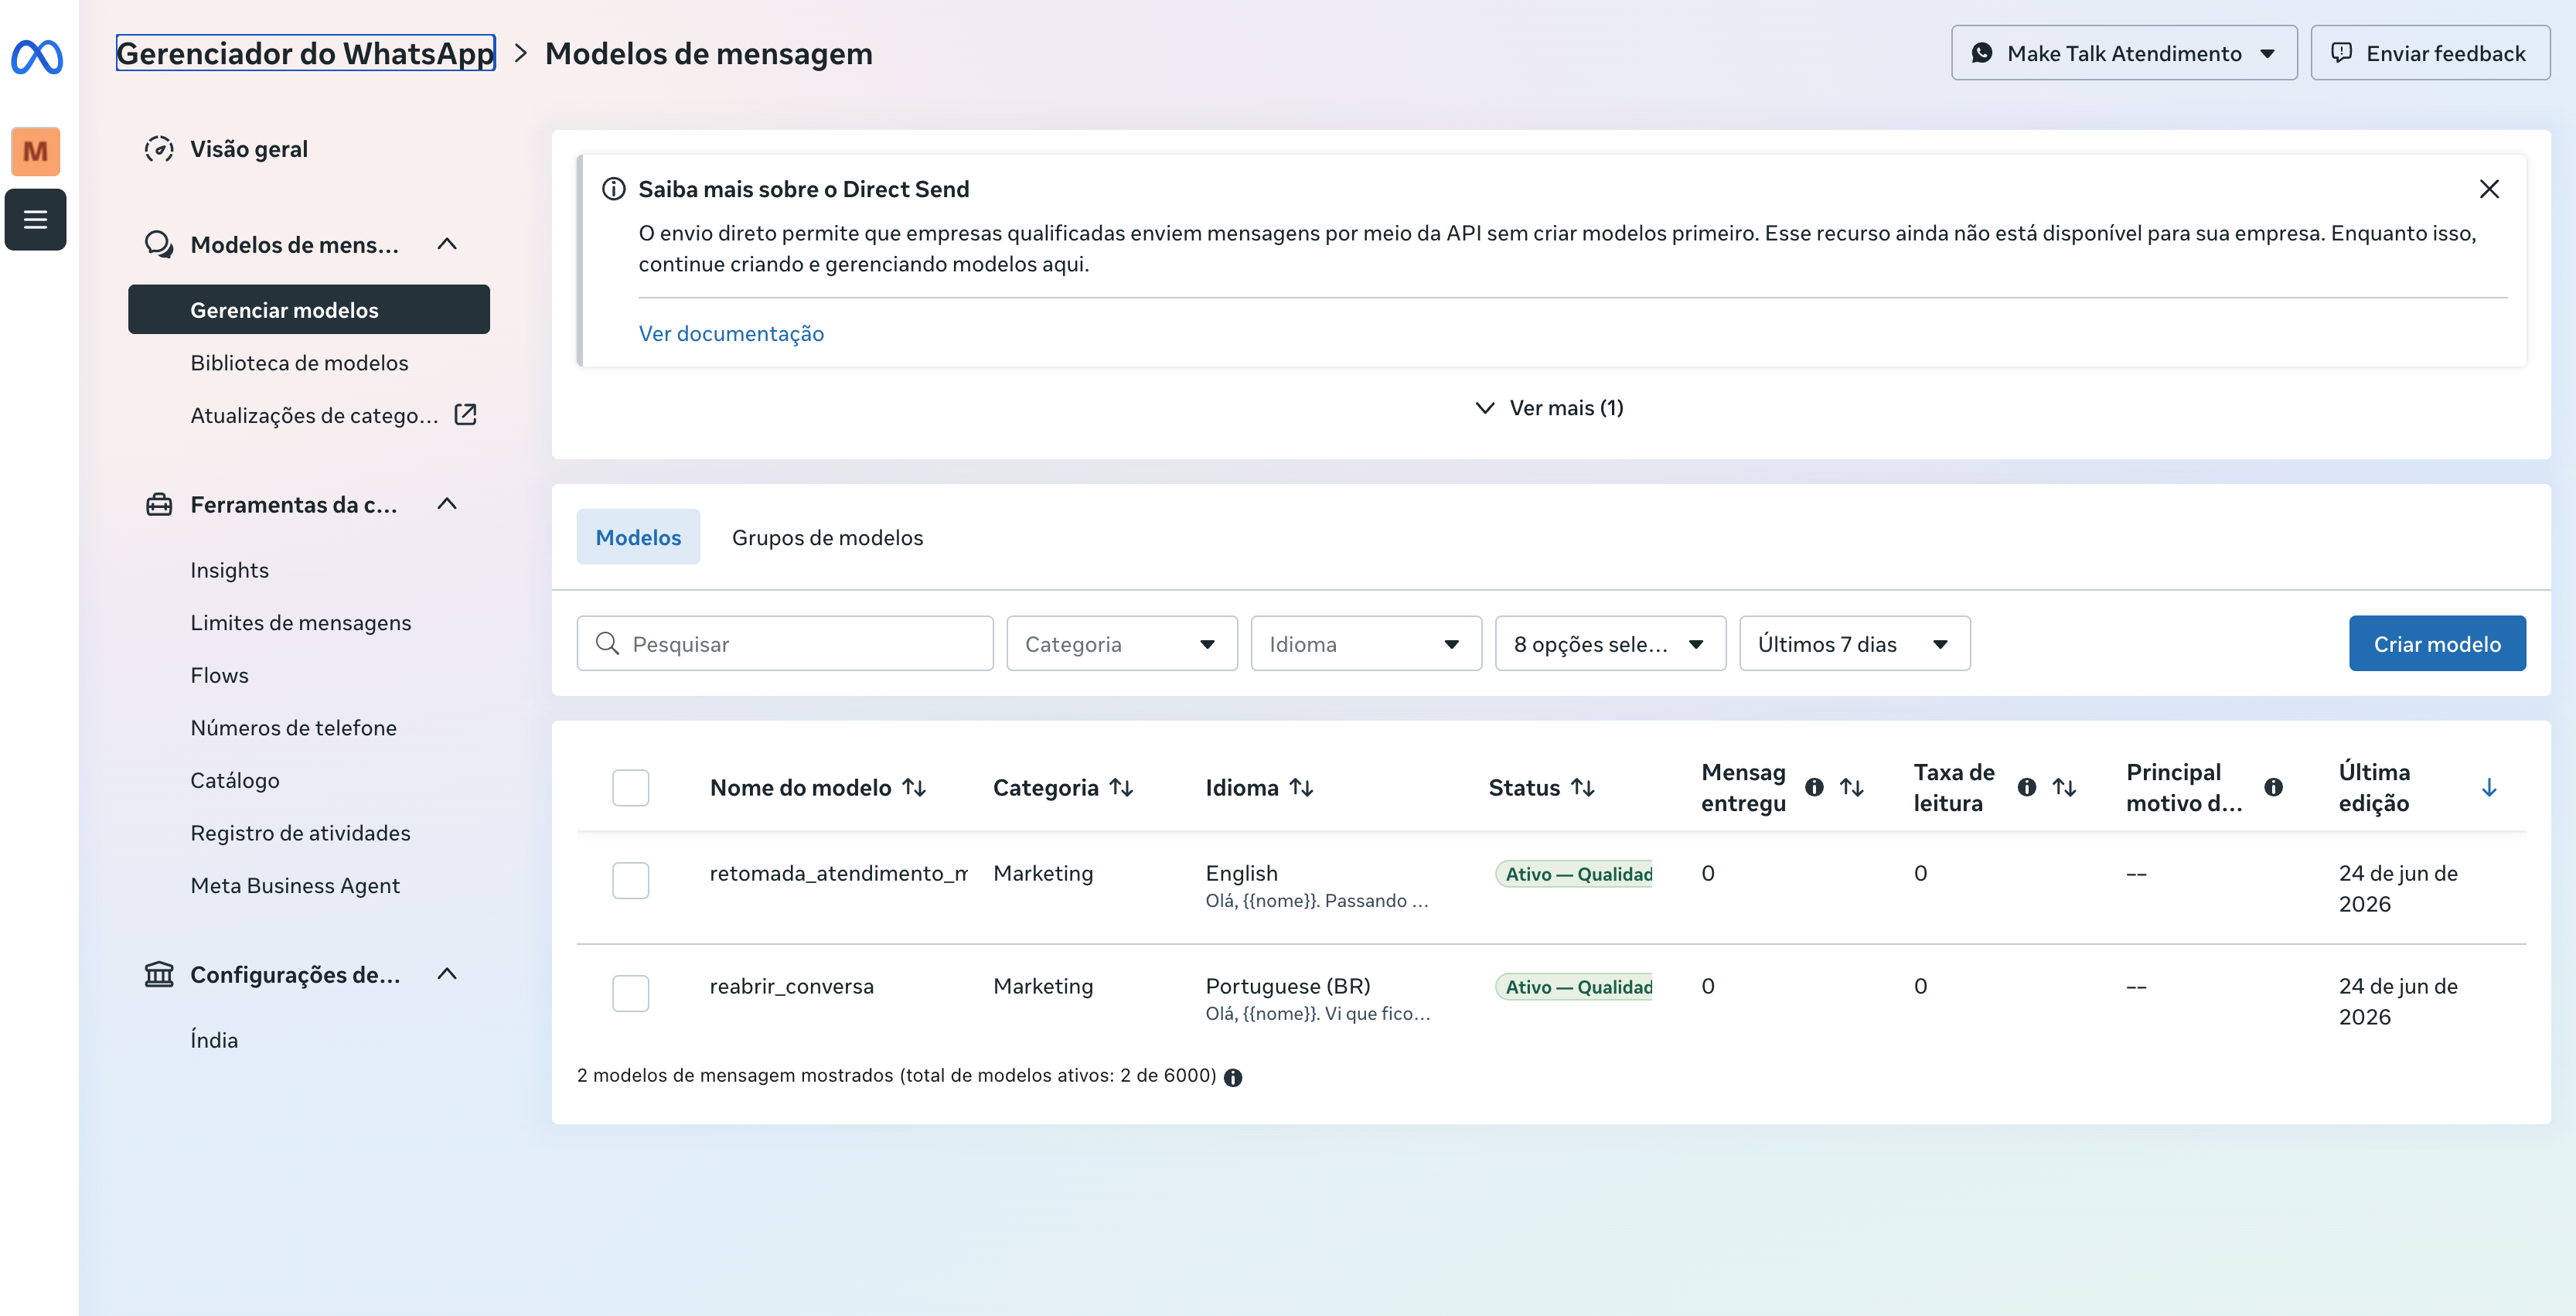Viewport: 2576px width, 1316px height.
Task: Click the Modelos de mensagem chat bubble icon
Action: (159, 244)
